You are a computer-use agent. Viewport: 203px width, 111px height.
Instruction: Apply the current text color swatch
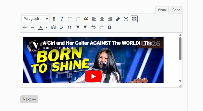[x=41, y=27]
